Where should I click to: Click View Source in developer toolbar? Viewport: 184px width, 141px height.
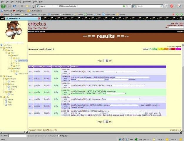109,15
